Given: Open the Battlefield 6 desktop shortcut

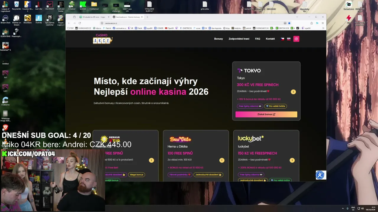Looking at the screenshot, I should pos(5,47).
